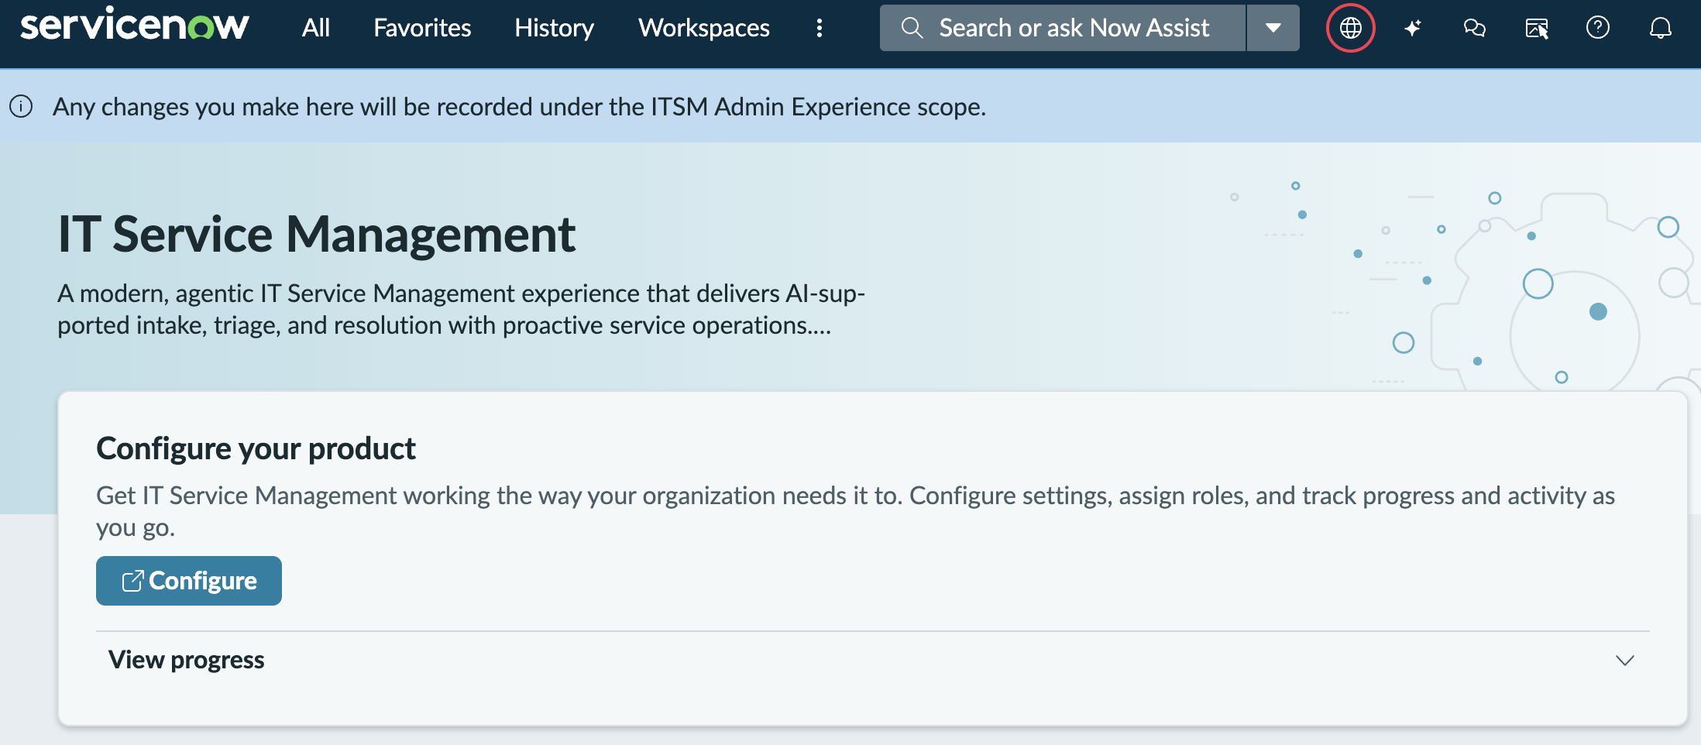
Task: Click the ServiceNow logo
Action: pyautogui.click(x=135, y=25)
